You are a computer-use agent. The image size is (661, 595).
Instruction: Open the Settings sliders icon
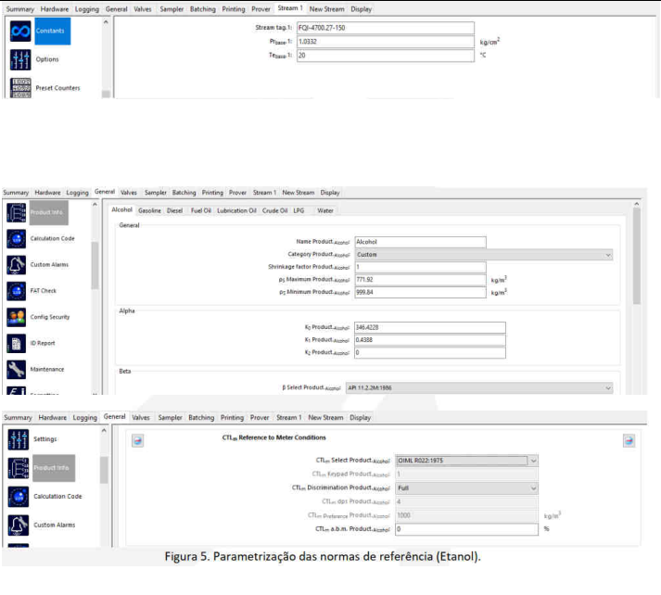(19, 439)
